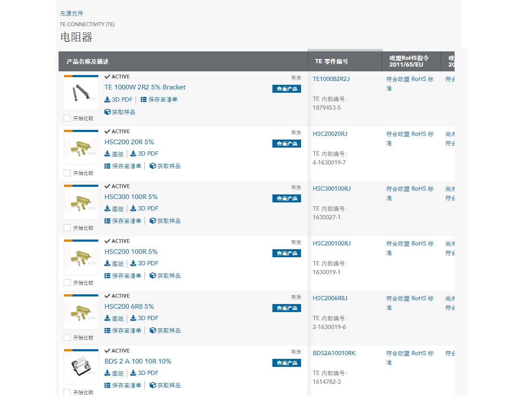Screen dimensions: 506x404
Task: Click TE 1000W bracket resistor thumbnail
Action: (x=81, y=93)
